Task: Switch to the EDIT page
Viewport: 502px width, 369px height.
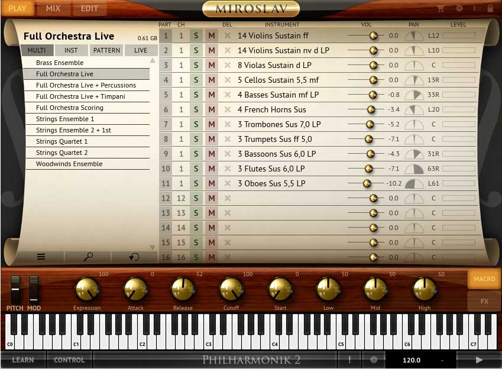Action: (x=89, y=8)
